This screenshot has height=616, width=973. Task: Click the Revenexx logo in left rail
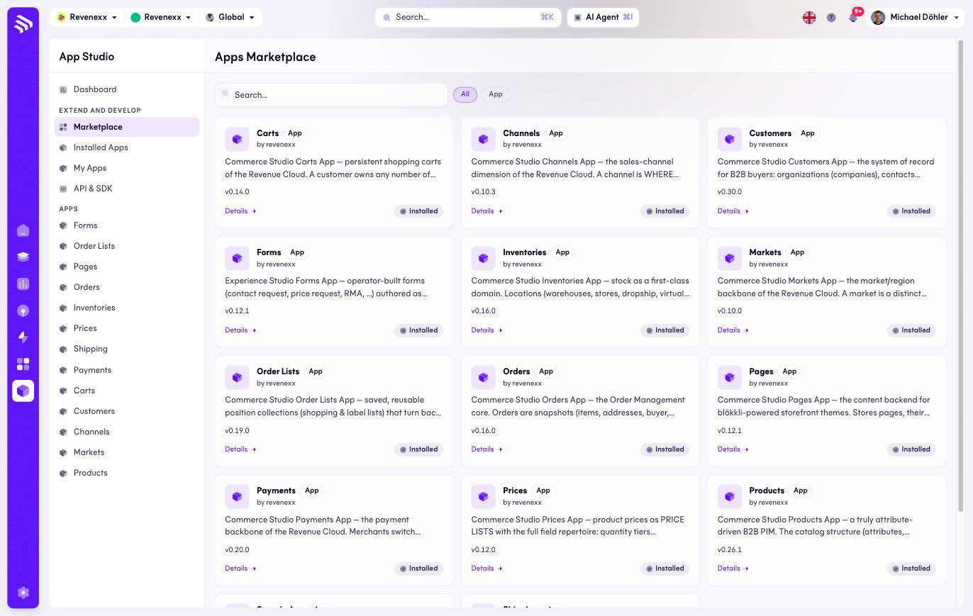23,23
